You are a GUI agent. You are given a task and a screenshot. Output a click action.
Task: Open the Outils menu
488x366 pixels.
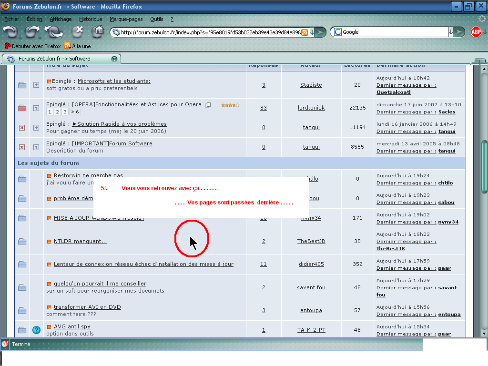click(x=156, y=19)
